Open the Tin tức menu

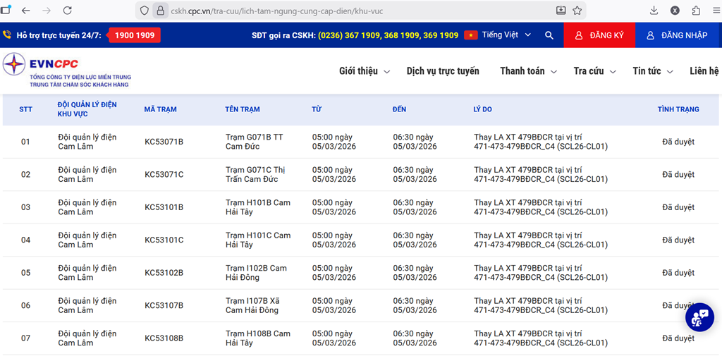point(652,71)
